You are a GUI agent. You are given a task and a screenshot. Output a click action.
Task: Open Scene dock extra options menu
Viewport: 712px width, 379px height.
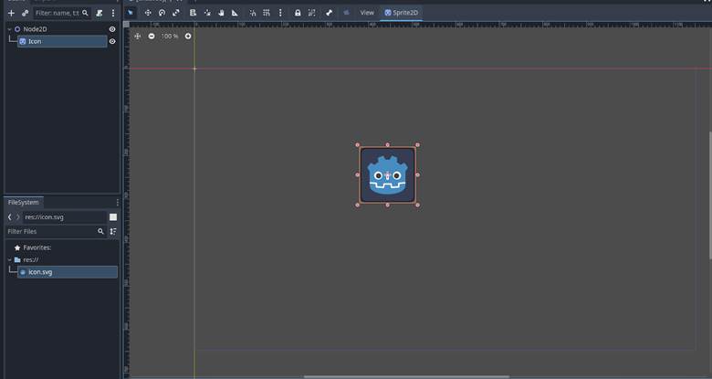pos(113,13)
